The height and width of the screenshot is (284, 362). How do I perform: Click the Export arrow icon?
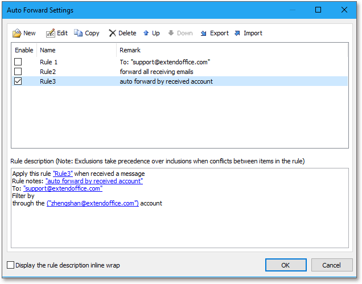[x=203, y=33]
